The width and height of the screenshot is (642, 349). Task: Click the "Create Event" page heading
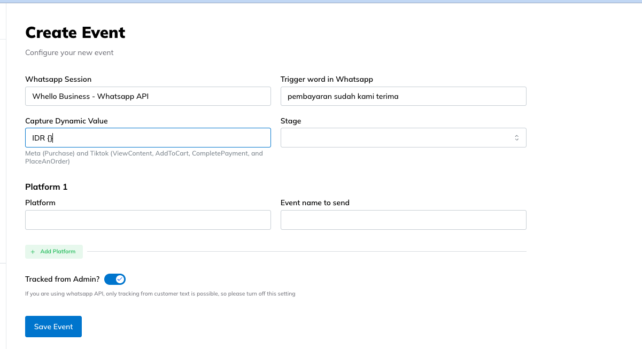click(x=75, y=33)
